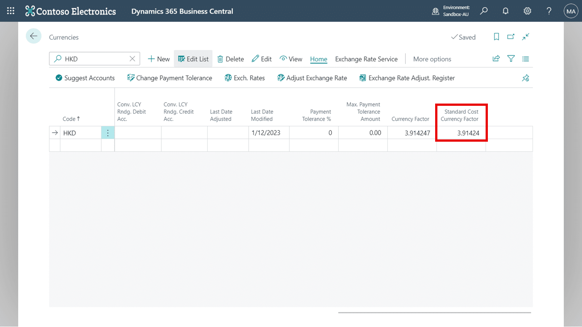
Task: Click the Payment Tolerance % value 0
Action: (x=314, y=133)
